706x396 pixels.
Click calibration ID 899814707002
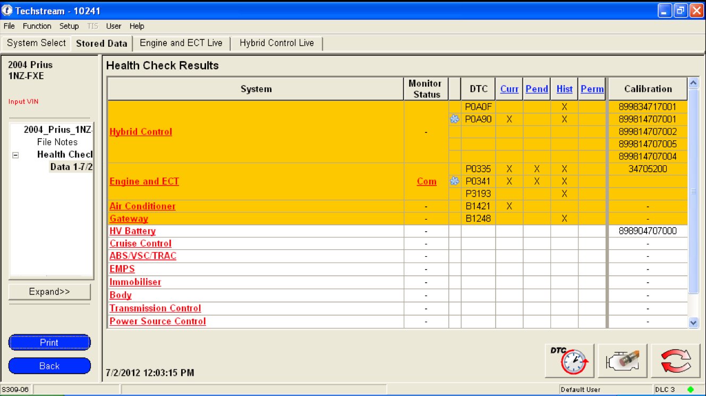pos(648,132)
